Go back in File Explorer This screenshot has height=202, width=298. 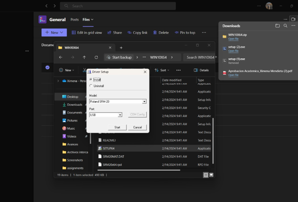(60, 57)
